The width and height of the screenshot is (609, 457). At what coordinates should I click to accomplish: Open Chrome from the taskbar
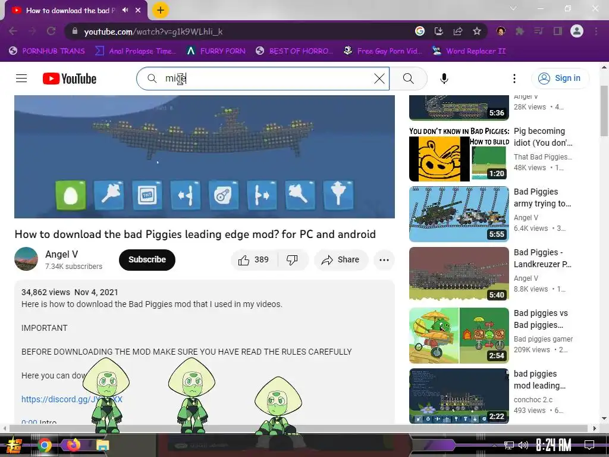point(44,445)
